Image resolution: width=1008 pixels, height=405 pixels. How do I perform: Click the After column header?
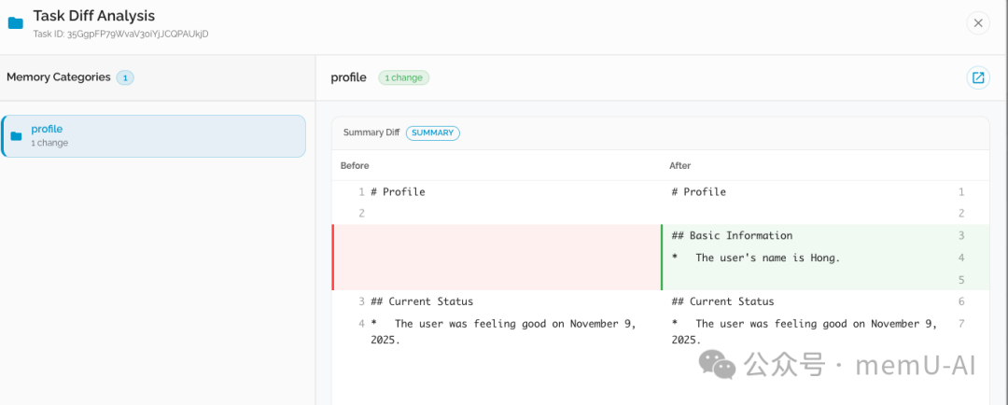coord(680,165)
